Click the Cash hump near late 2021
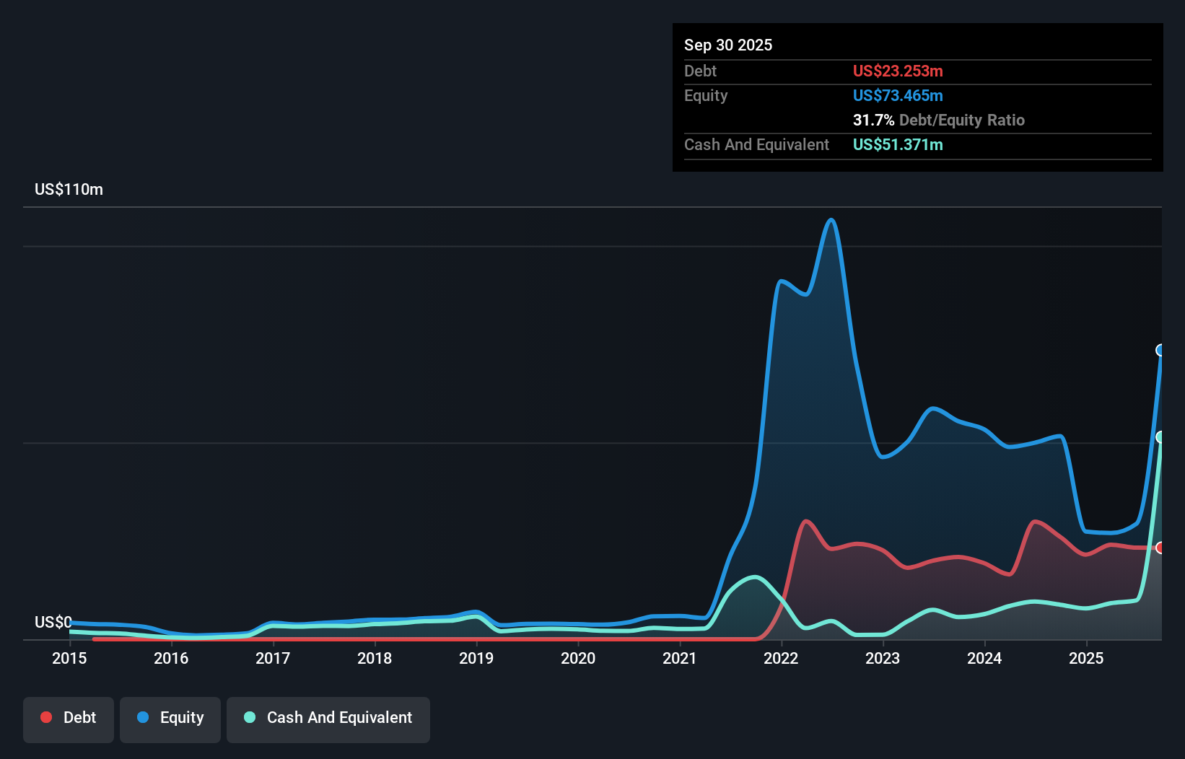 pos(753,577)
